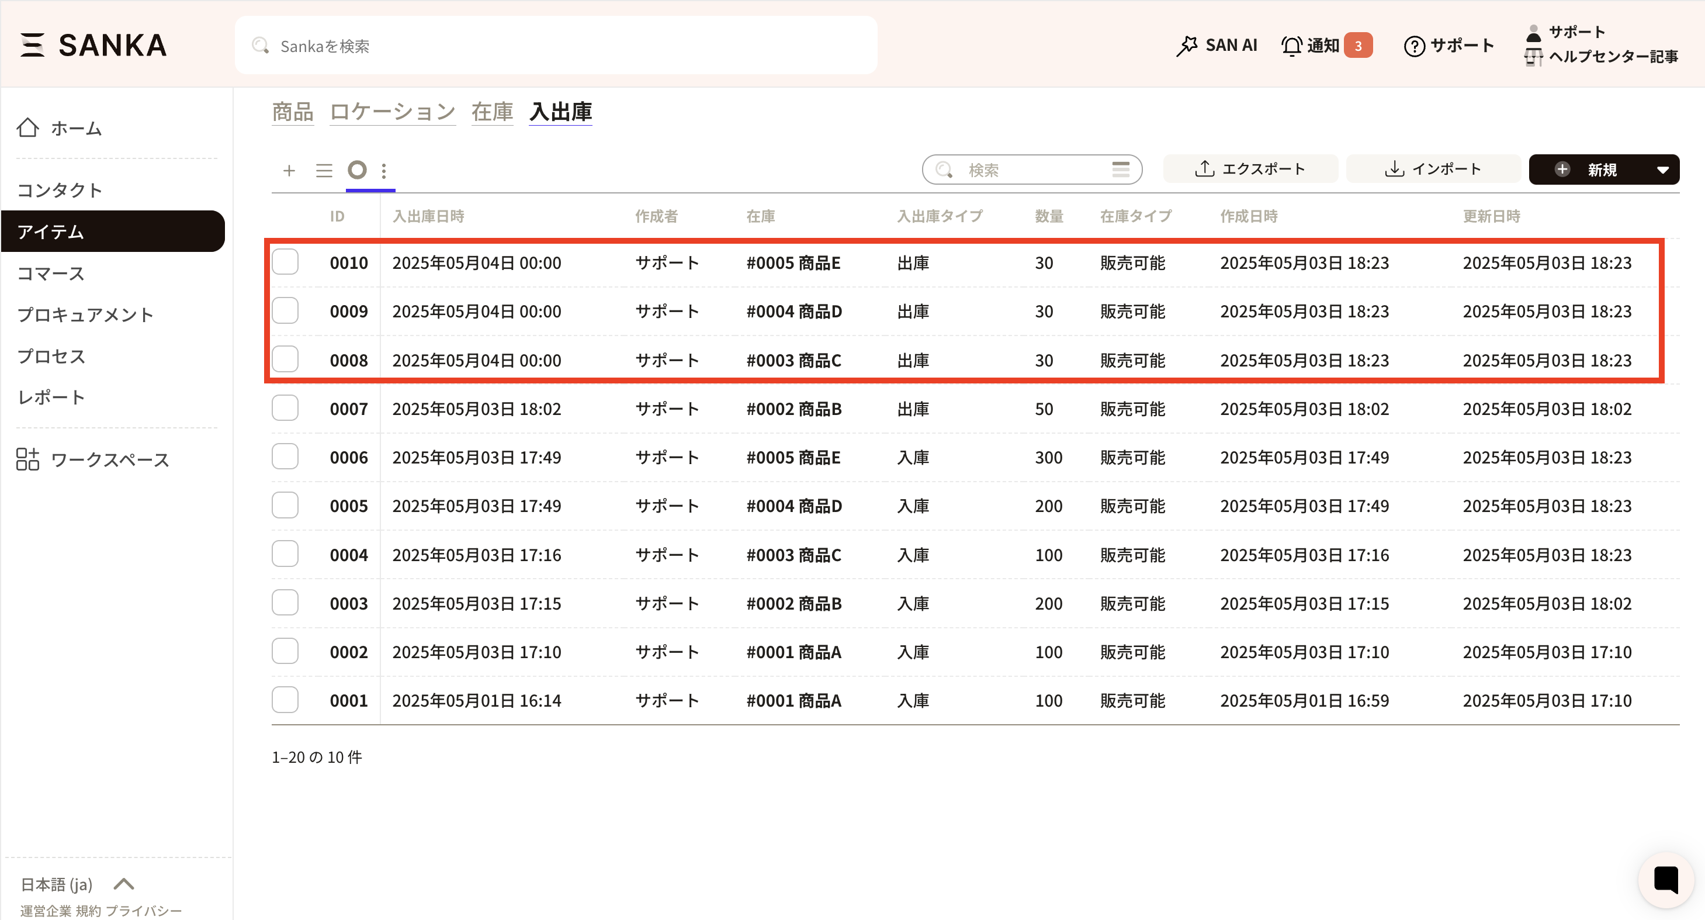Check the box for record 0010
This screenshot has height=920, width=1705.
(x=285, y=262)
